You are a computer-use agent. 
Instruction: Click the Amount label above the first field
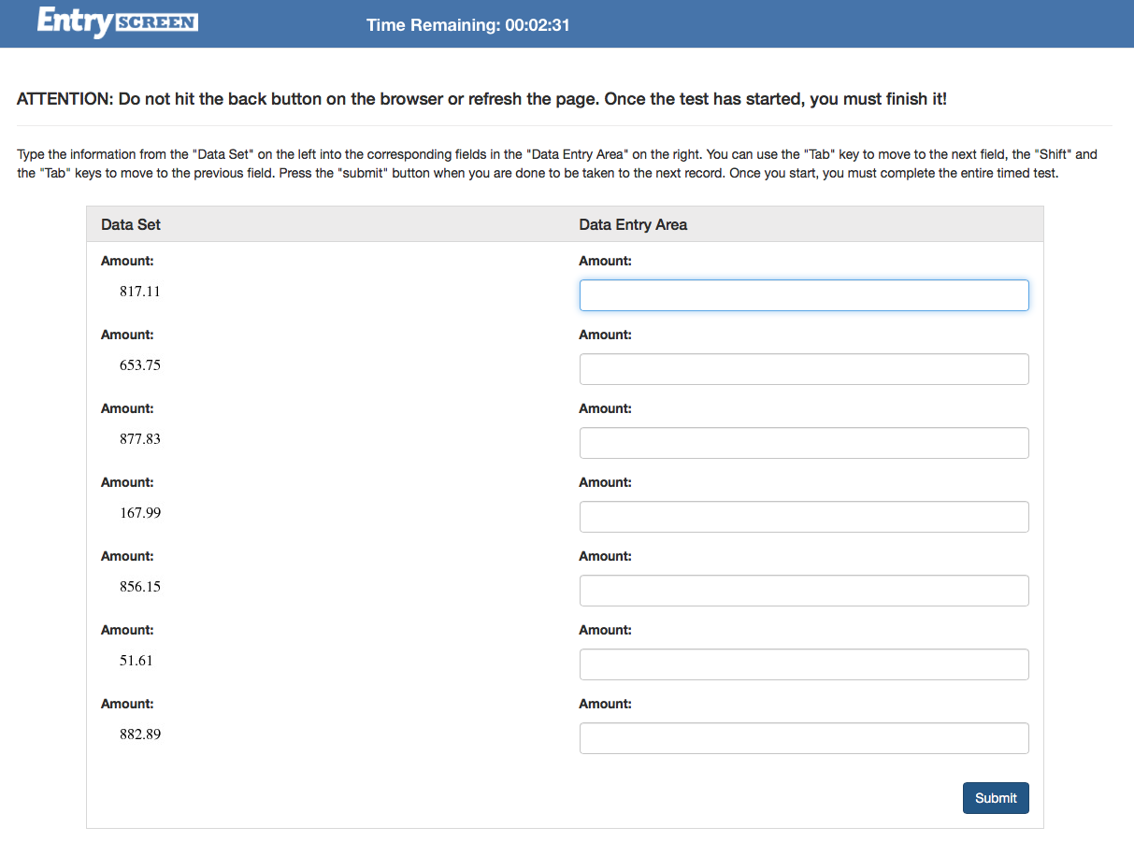click(x=605, y=261)
